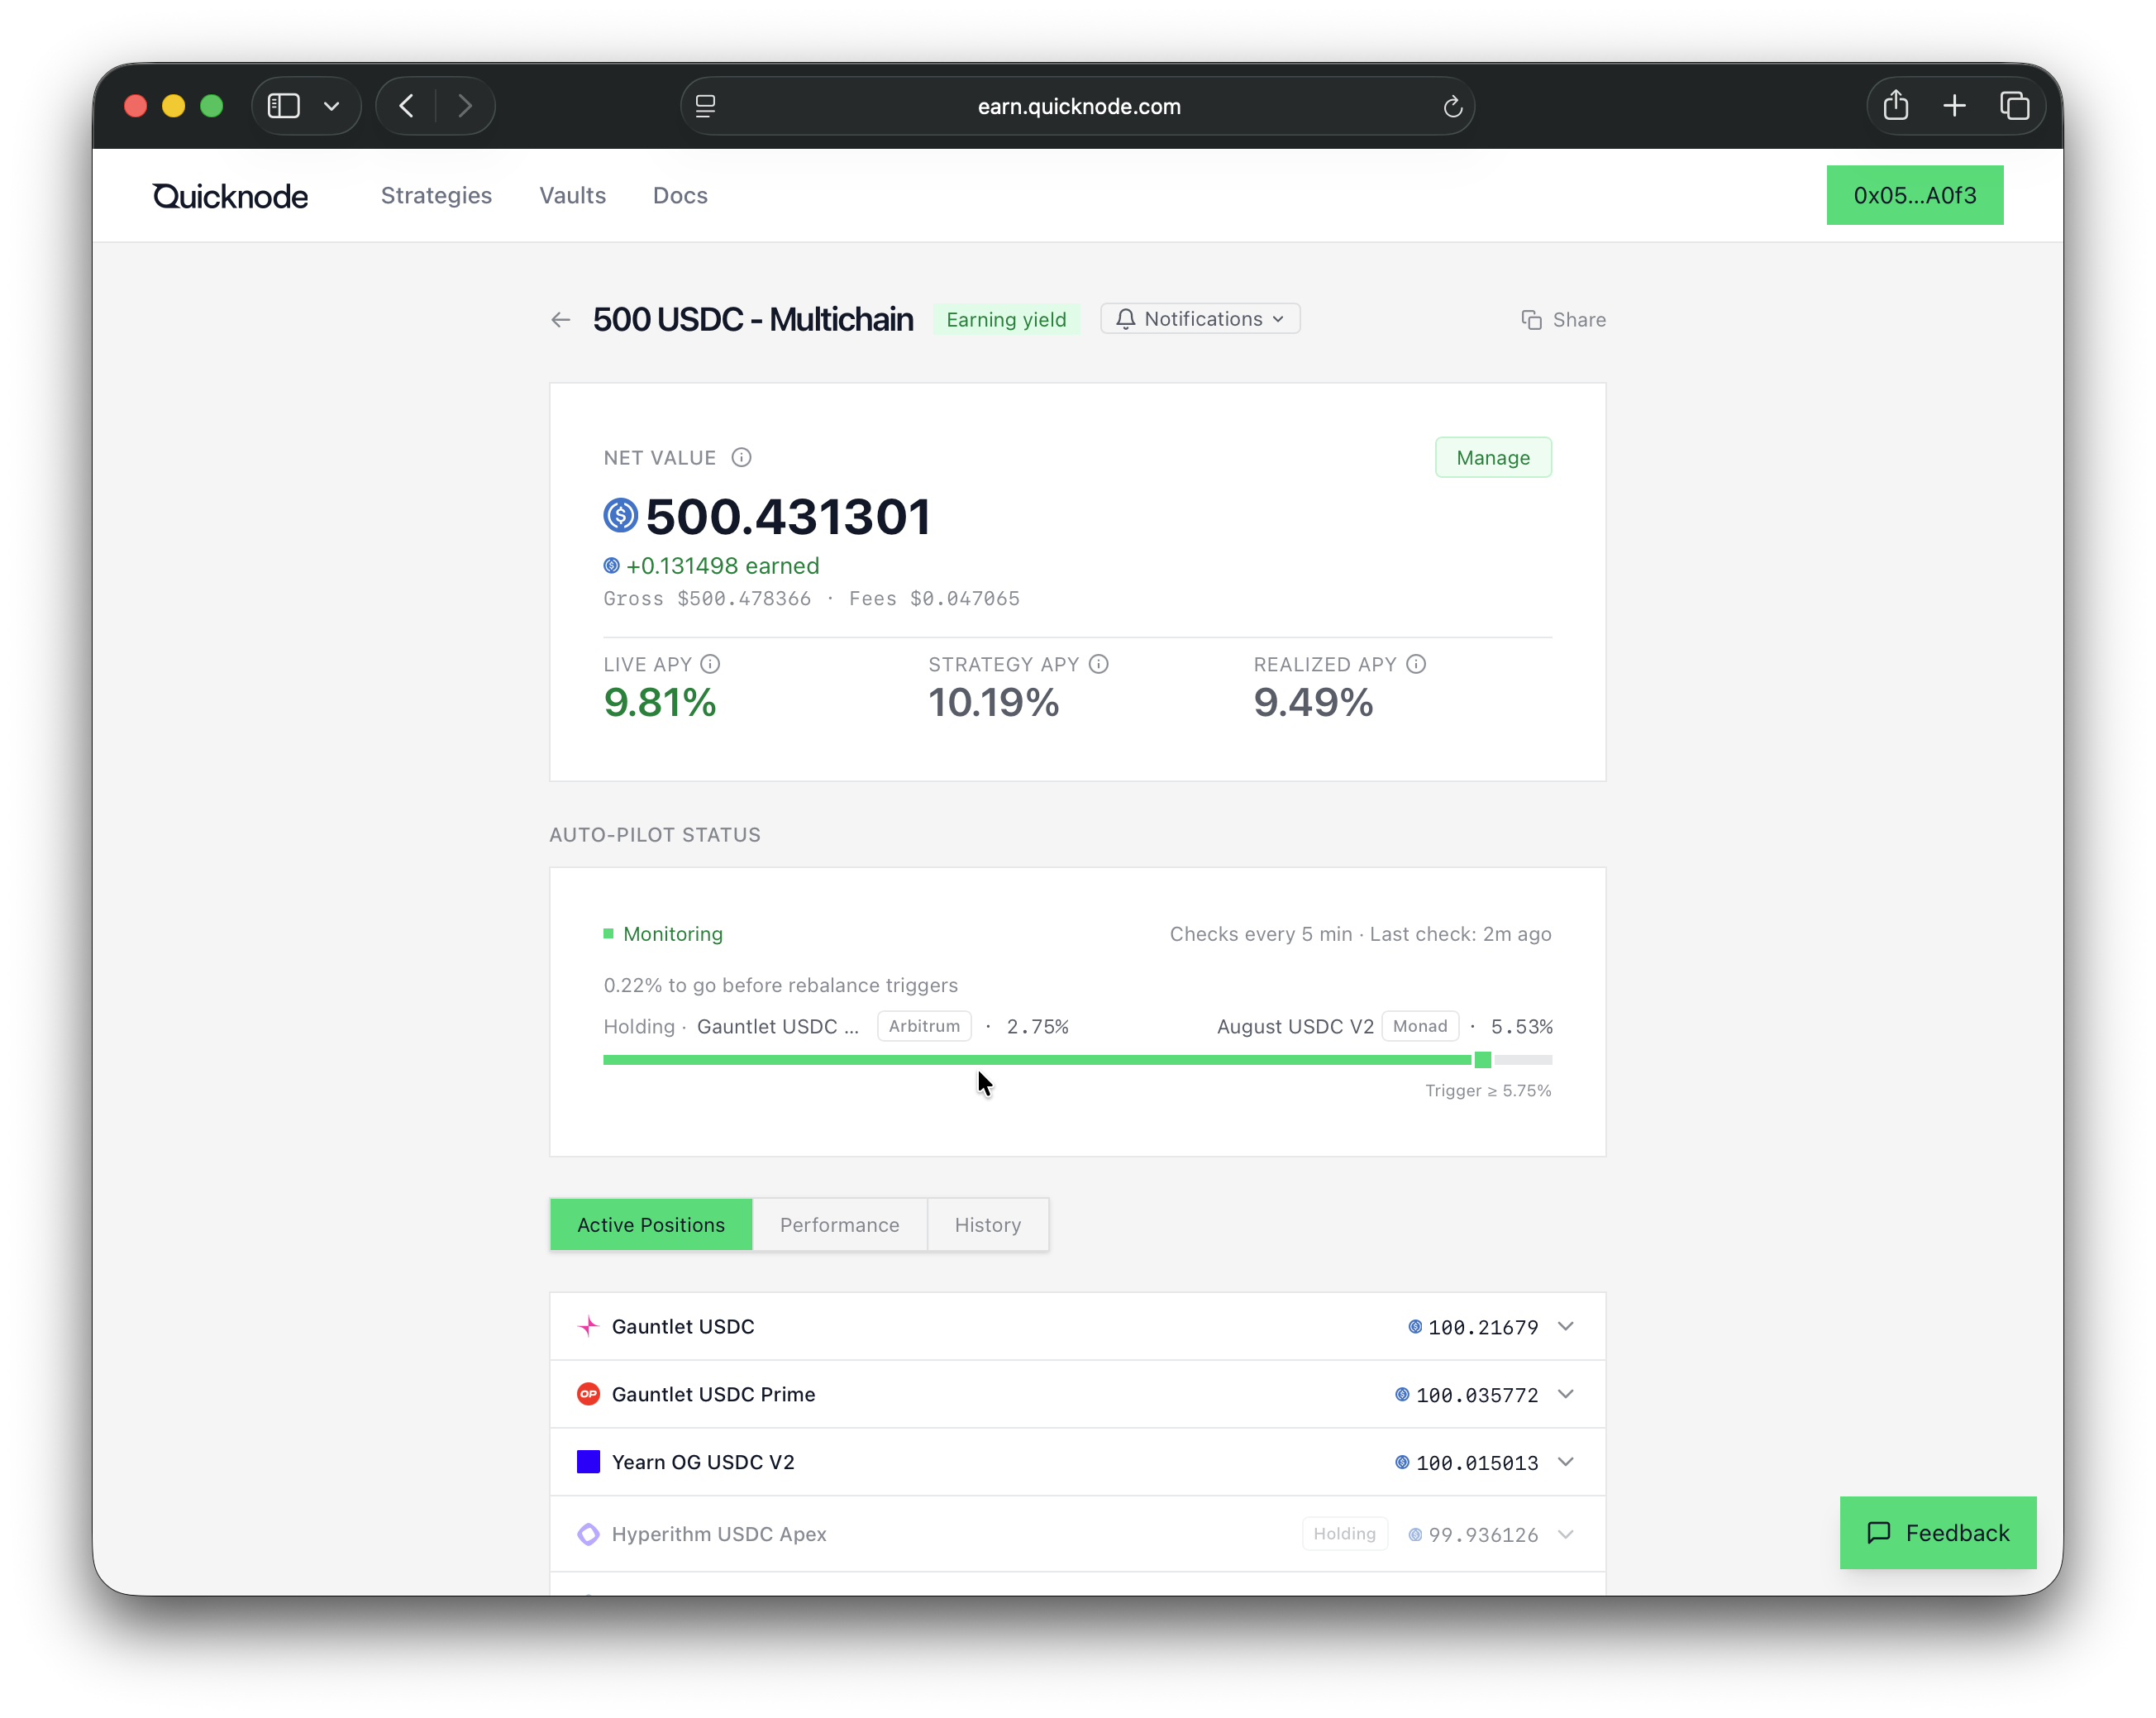Image resolution: width=2156 pixels, height=1718 pixels.
Task: Click the Feedback button
Action: click(1938, 1533)
